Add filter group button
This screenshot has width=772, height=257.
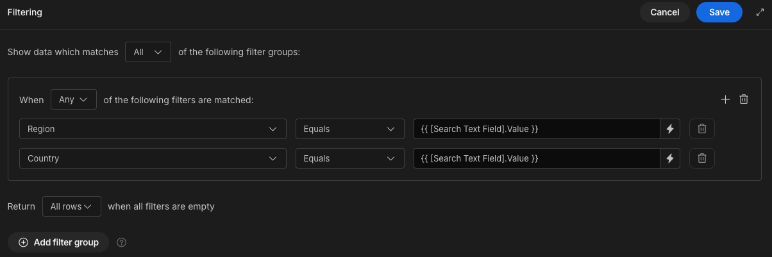click(x=58, y=242)
